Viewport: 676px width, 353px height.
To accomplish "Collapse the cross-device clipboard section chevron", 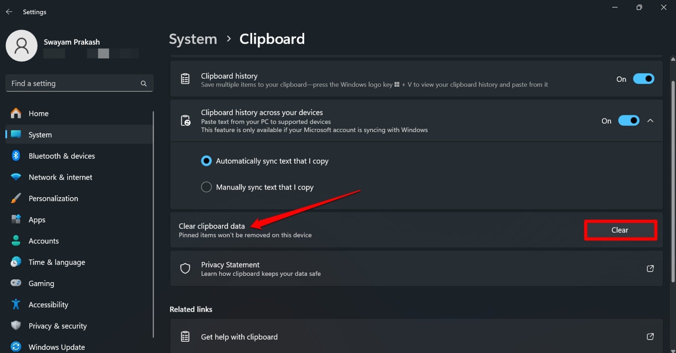I will [x=650, y=121].
